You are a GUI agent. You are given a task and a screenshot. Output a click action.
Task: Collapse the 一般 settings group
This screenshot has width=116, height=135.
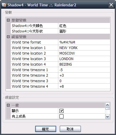coord(8,105)
